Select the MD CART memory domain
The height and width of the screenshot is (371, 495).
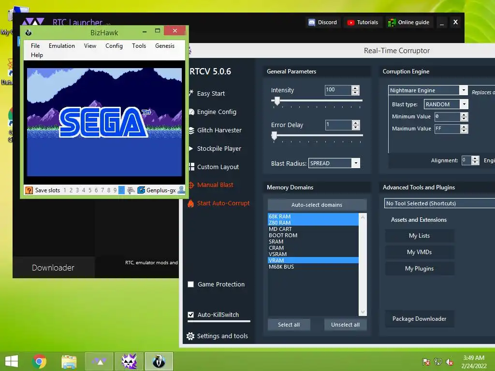coord(313,229)
